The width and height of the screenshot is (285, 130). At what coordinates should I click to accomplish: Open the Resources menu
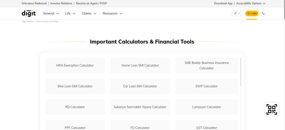pyautogui.click(x=112, y=13)
